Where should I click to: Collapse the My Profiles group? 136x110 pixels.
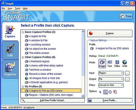pyautogui.click(x=23, y=86)
